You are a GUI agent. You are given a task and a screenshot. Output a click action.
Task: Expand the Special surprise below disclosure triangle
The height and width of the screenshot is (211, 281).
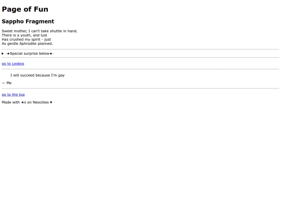click(x=3, y=54)
